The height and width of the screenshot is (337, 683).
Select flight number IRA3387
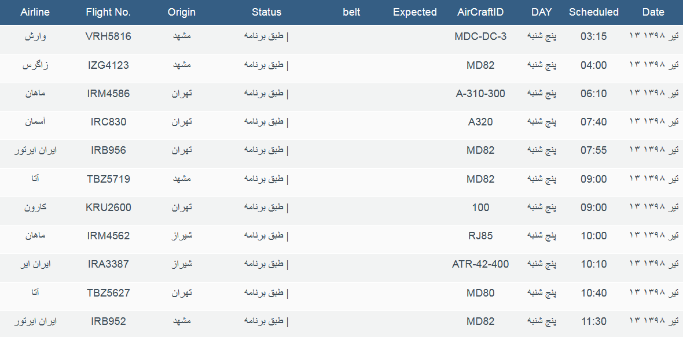coord(108,264)
